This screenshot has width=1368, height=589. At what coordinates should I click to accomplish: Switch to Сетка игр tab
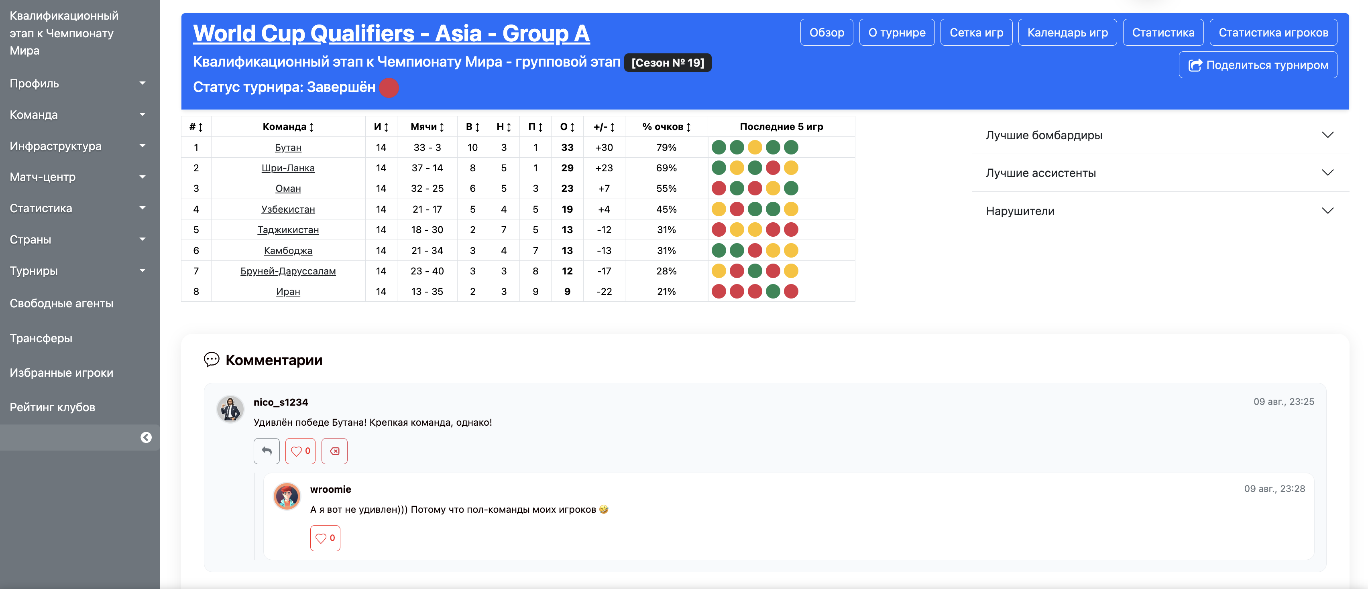pyautogui.click(x=976, y=32)
